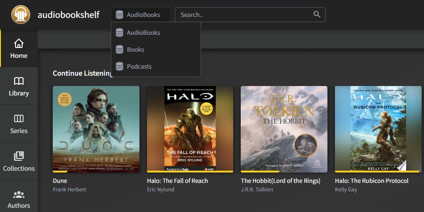This screenshot has width=424, height=212.
Task: Open the Series sidebar section
Action: click(19, 124)
